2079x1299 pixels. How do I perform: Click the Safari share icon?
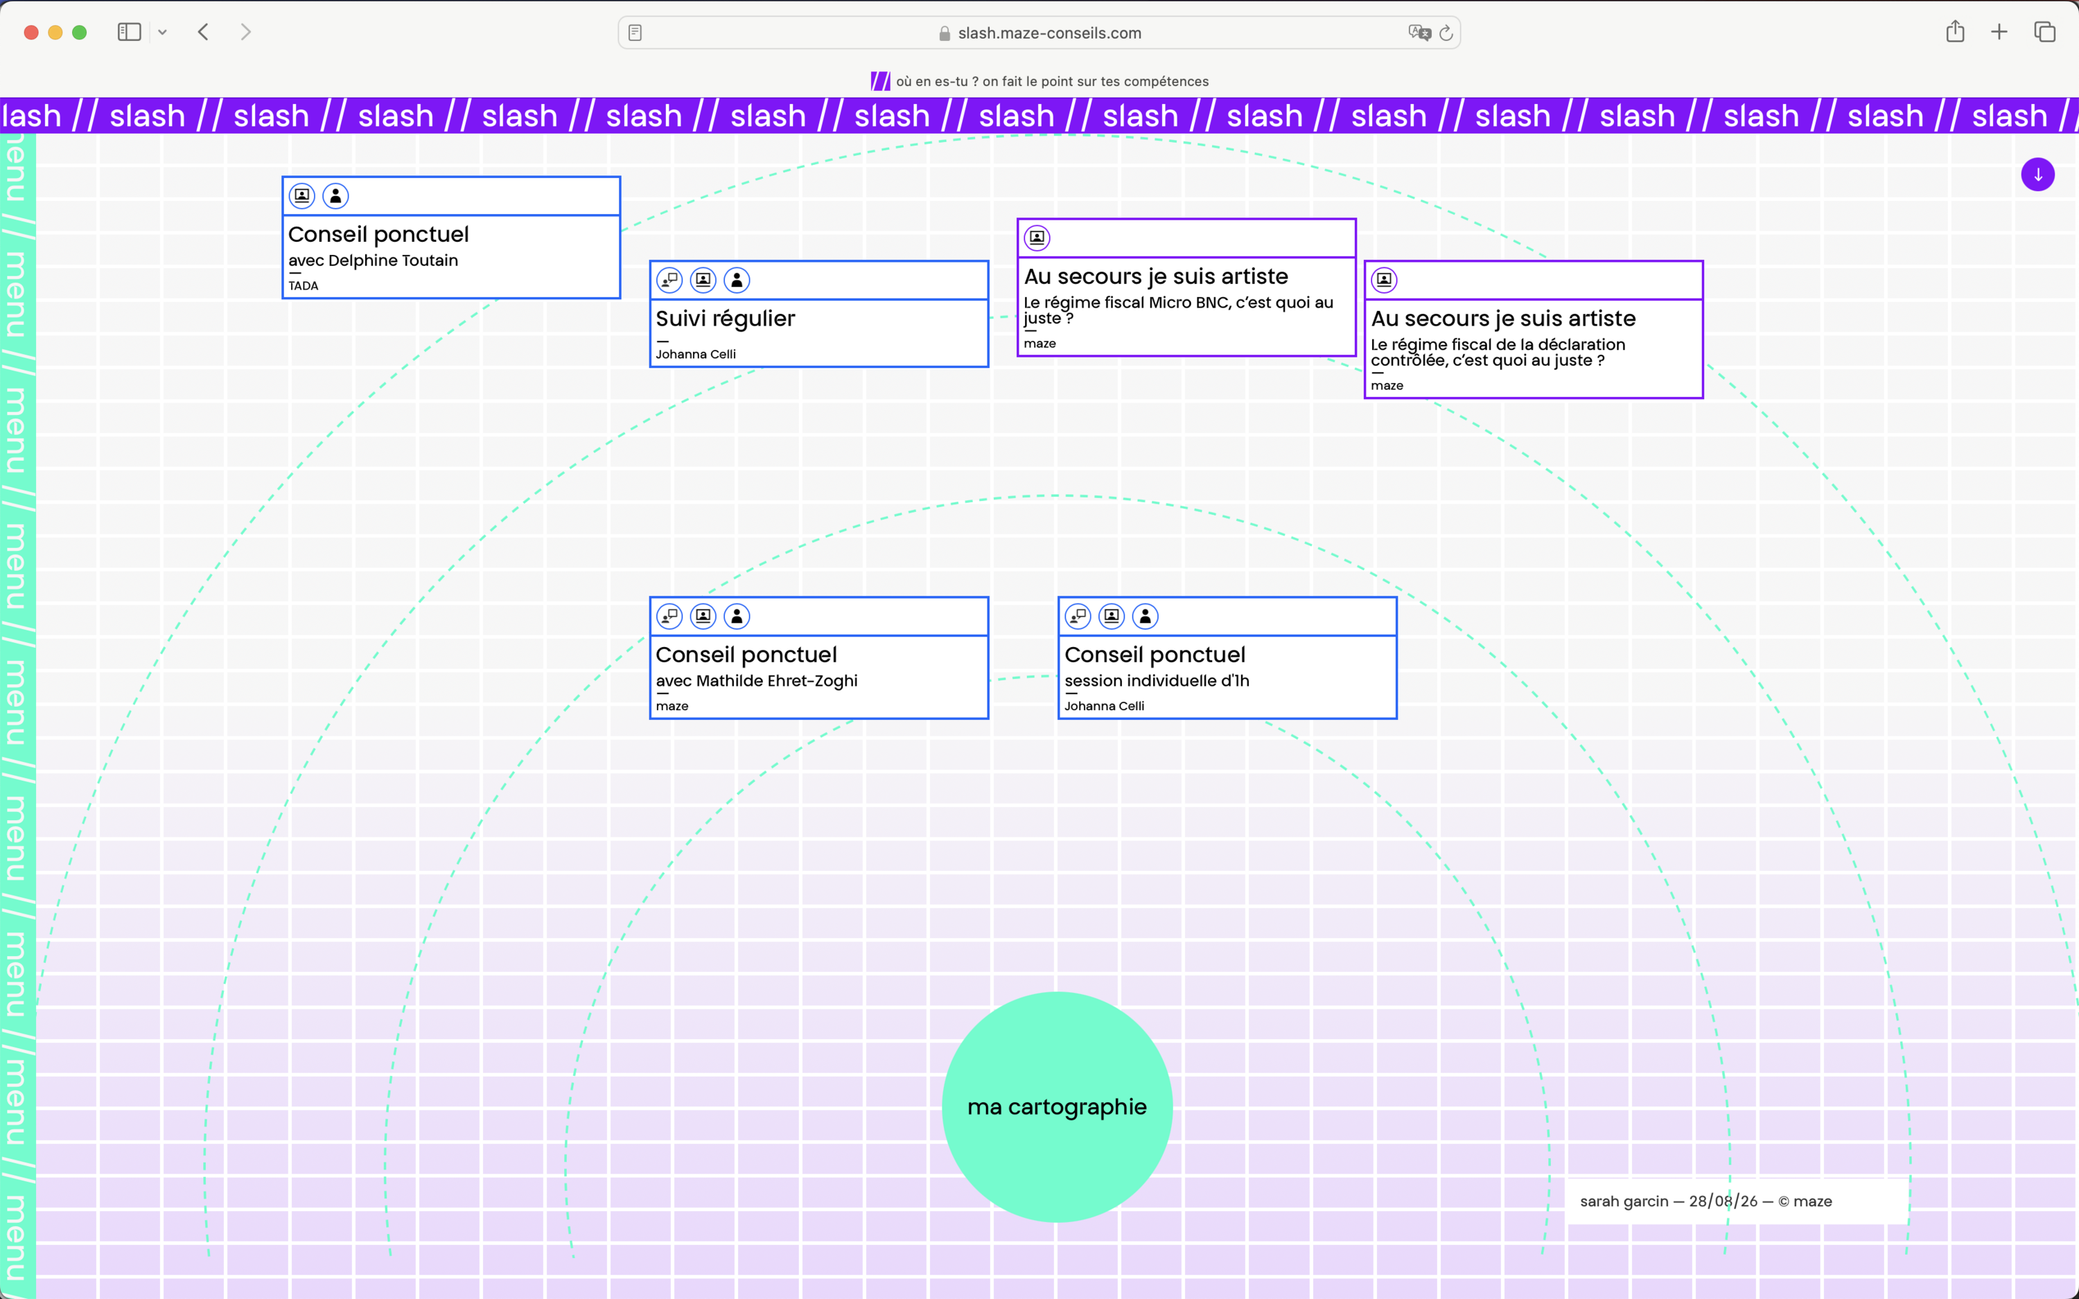coord(1955,32)
